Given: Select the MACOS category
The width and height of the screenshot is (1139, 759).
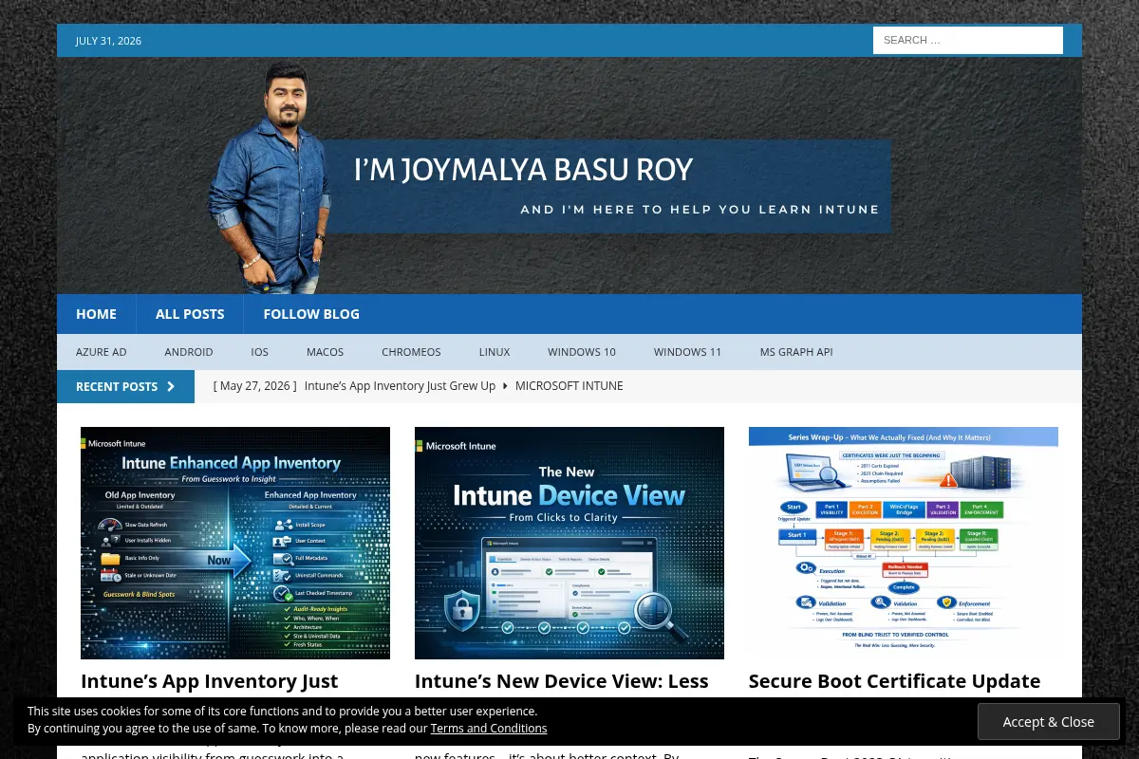Looking at the screenshot, I should 325,352.
